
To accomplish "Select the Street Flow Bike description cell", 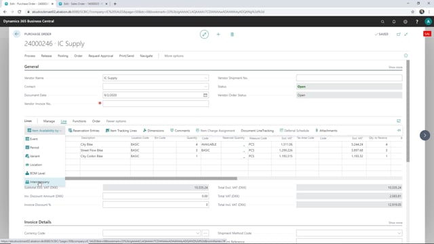I will tap(105, 150).
